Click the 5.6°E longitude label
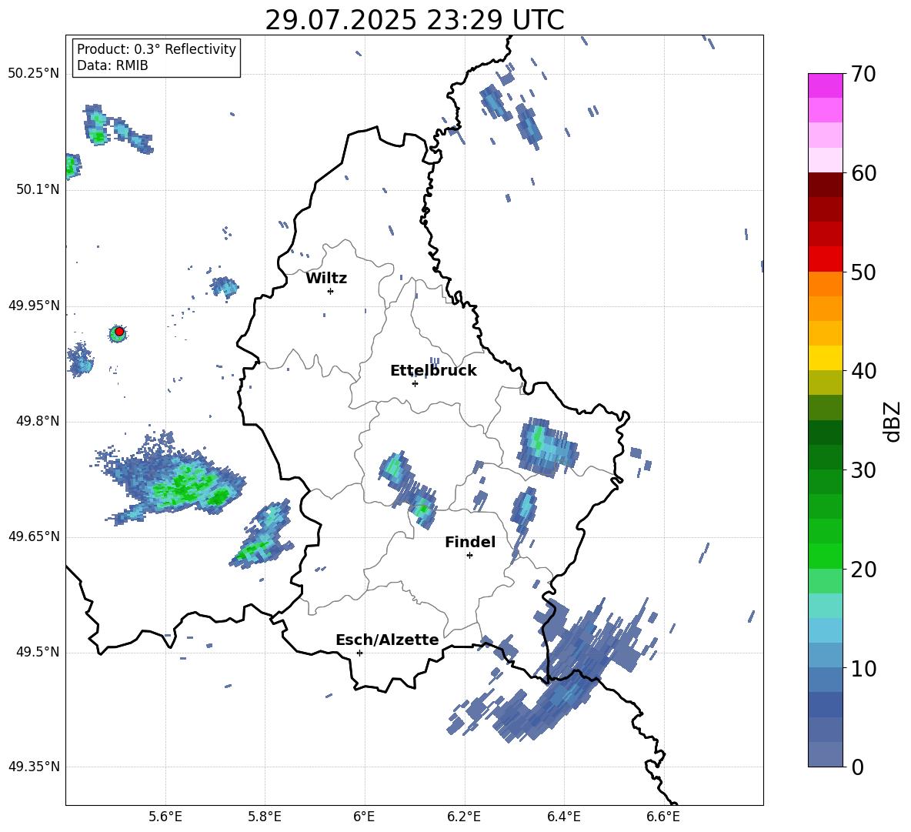The height and width of the screenshot is (832, 911). [165, 817]
